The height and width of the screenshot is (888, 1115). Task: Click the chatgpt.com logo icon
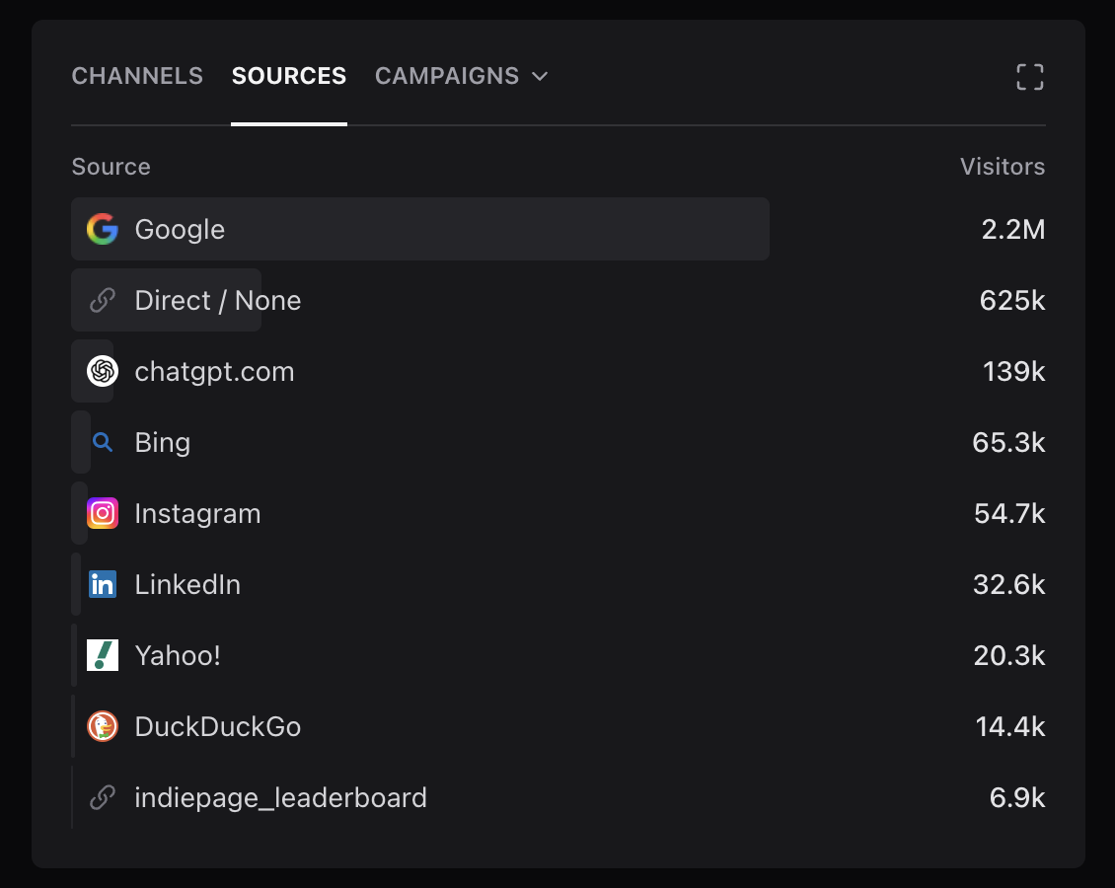click(103, 372)
